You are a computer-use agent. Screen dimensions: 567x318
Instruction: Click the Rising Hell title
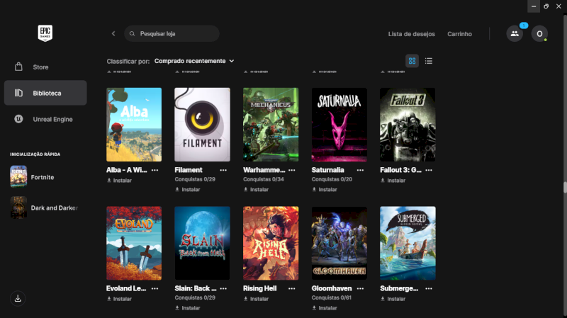[259, 288]
